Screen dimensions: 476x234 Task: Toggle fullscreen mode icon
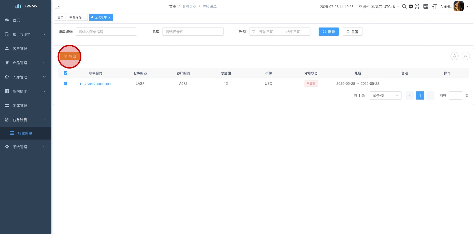[x=417, y=6]
